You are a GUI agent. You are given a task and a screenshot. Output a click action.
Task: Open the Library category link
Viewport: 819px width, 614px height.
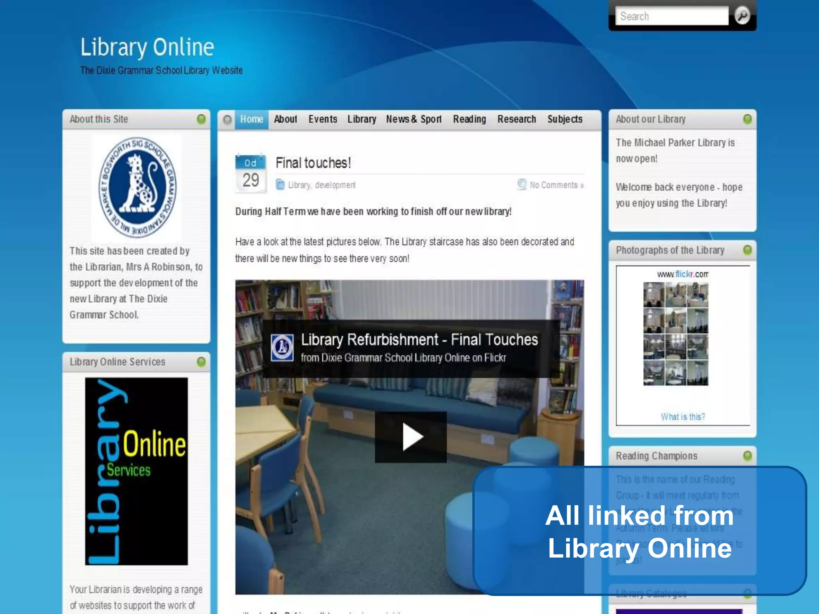pos(299,185)
